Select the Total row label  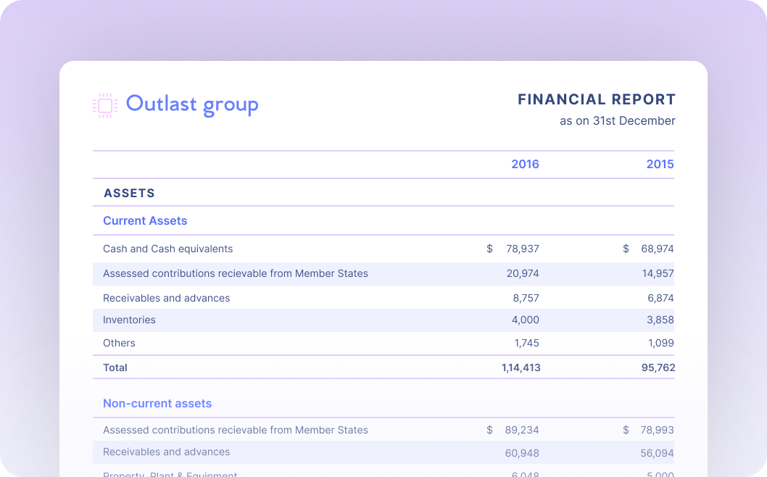click(x=115, y=368)
